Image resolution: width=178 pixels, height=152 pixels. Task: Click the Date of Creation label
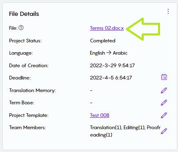(x=29, y=66)
